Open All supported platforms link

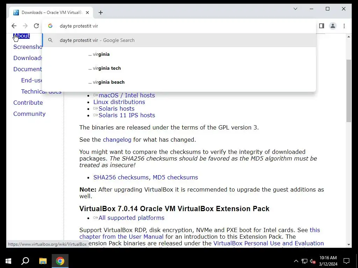coord(131,218)
